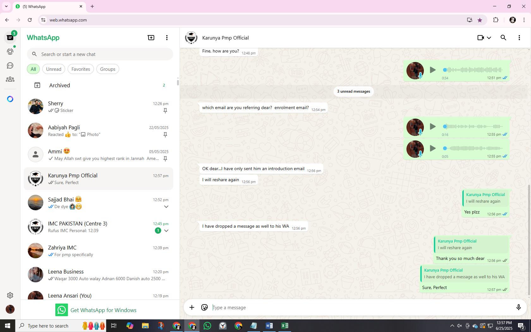Click pin icon on Ammi chat
Viewport: 531px width, 332px height.
point(165,159)
